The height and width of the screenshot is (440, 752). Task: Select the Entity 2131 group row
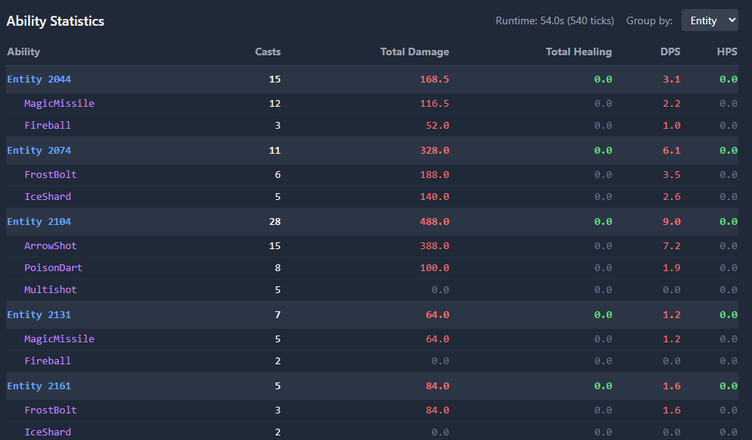39,314
